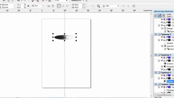Viewport: 174px width, 98px height.
Task: Collapse the Главная страница node
Action: pos(156,84)
